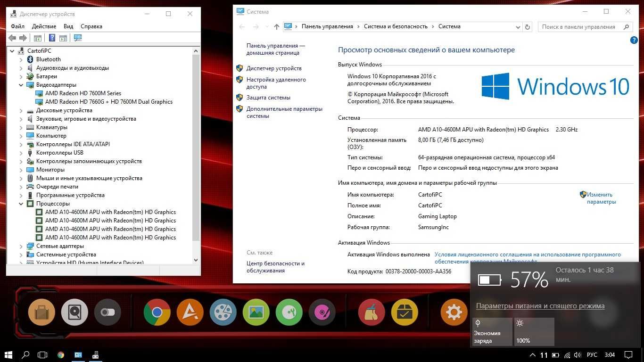Collapse the Видеоадаптеры category

pyautogui.click(x=21, y=85)
